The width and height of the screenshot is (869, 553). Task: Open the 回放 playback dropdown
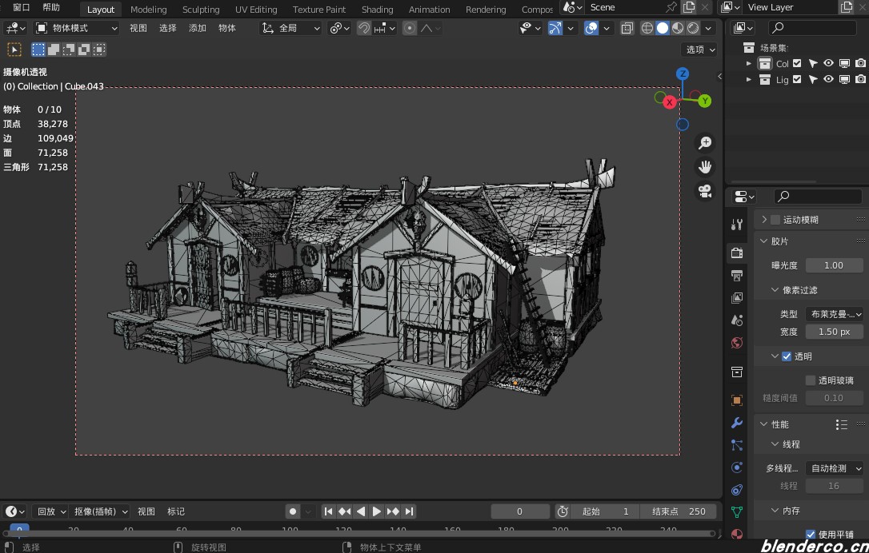(50, 511)
